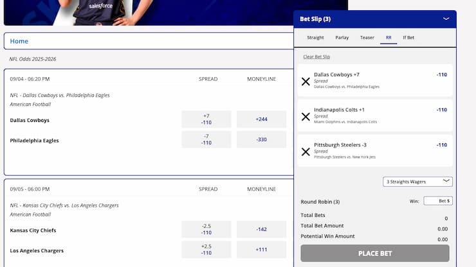
Task: Collapse the Bet Slip panel chevron
Action: click(x=446, y=19)
